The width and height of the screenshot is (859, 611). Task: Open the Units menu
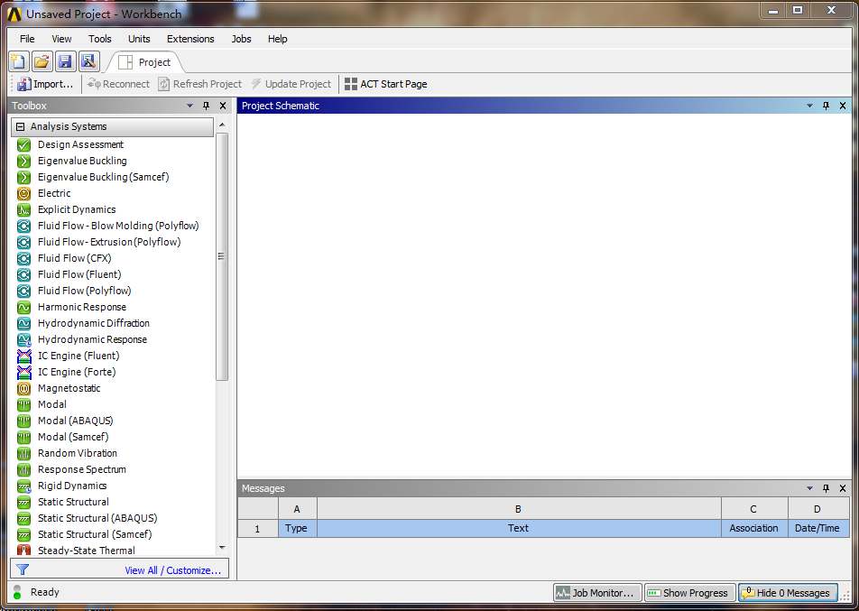click(x=139, y=39)
